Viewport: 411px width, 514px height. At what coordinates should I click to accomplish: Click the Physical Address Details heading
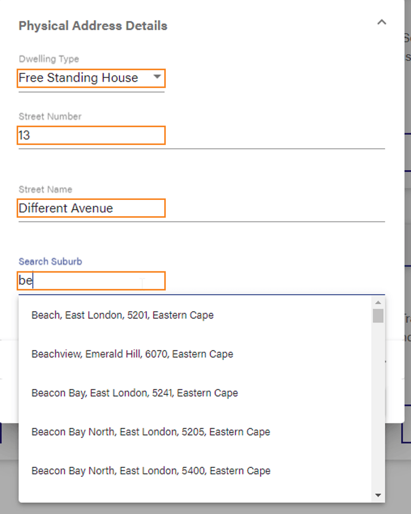(x=92, y=25)
